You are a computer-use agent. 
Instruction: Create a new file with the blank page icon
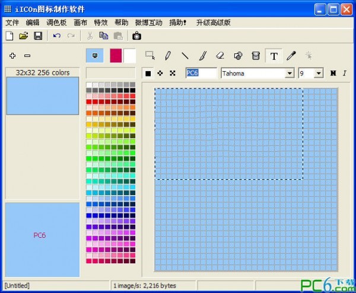9,36
